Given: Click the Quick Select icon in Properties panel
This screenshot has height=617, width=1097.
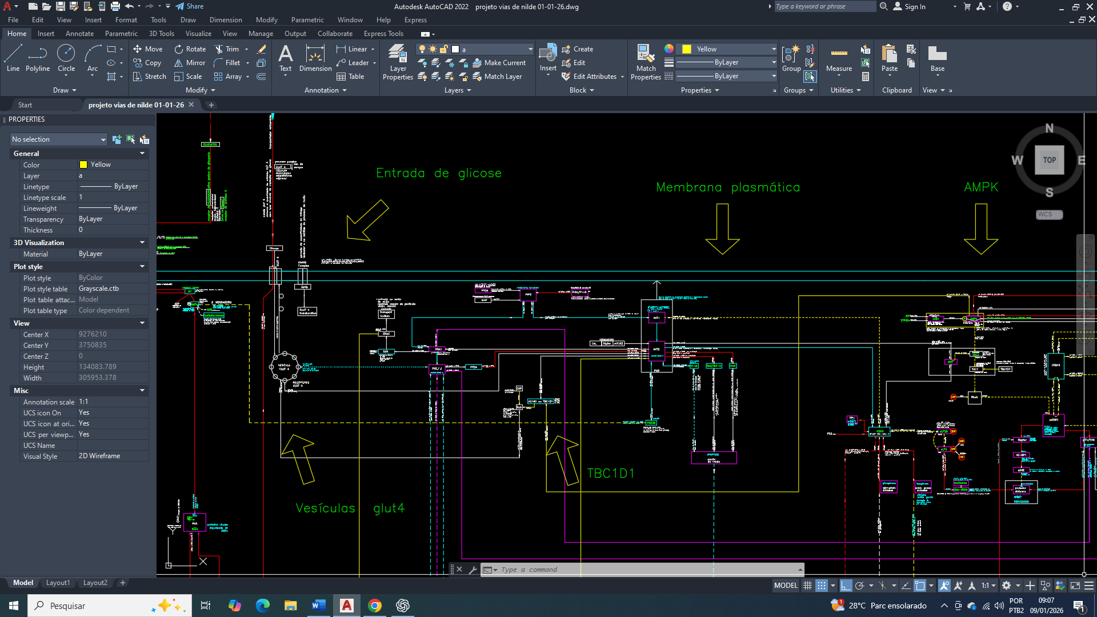Looking at the screenshot, I should pyautogui.click(x=144, y=139).
